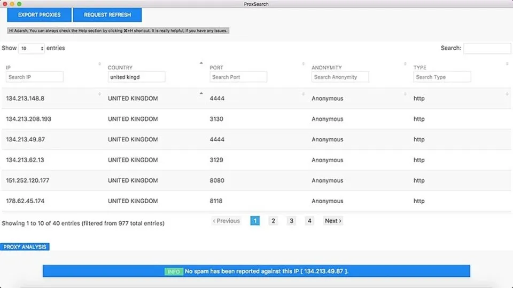Open the Show entries count dropdown
The image size is (513, 288).
32,49
